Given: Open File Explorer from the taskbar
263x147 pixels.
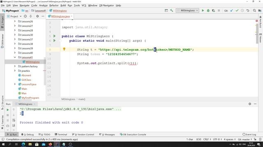Looking at the screenshot, I should click(30, 144).
